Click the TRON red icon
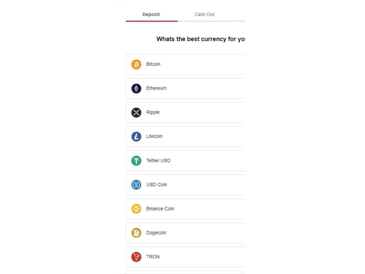This screenshot has width=365, height=274. [x=136, y=257]
